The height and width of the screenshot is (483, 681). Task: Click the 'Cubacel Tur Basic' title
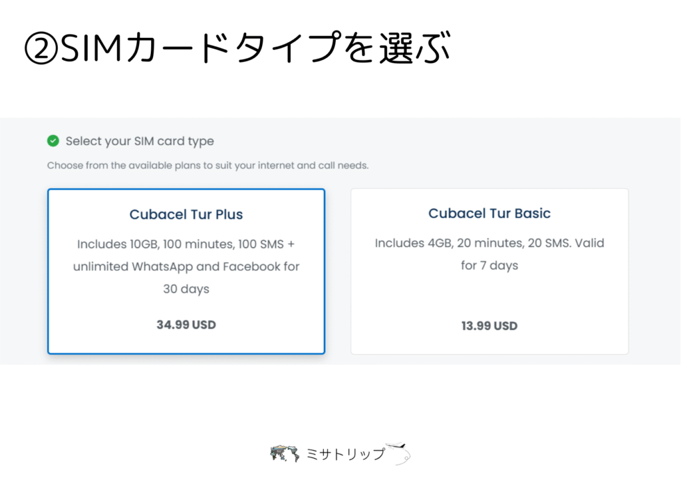pos(489,214)
